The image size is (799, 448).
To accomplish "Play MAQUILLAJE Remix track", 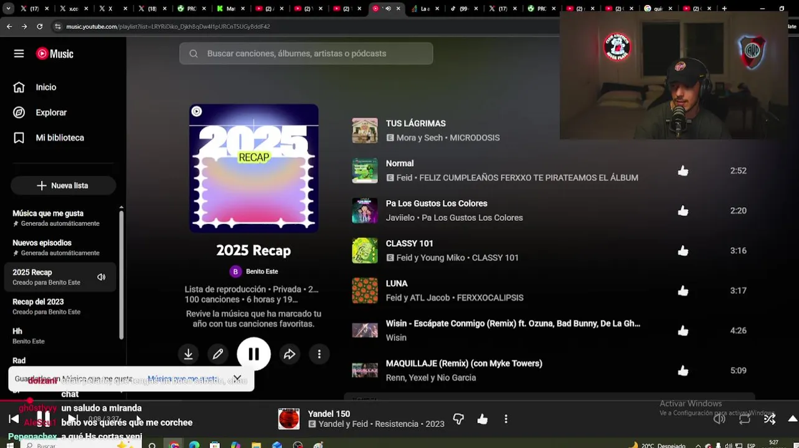I will point(464,363).
